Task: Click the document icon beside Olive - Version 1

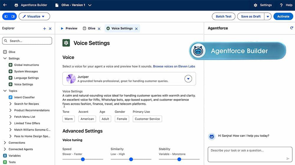Action: [57, 5]
